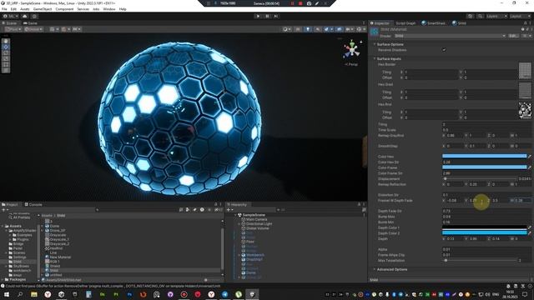
Task: Expand the AmplifyShader folder in Project
Action: [x=7, y=231]
